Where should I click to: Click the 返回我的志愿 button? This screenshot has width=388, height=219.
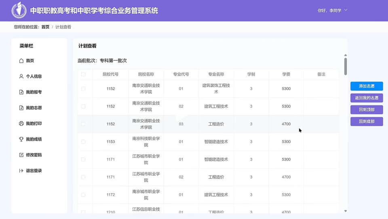(x=367, y=98)
